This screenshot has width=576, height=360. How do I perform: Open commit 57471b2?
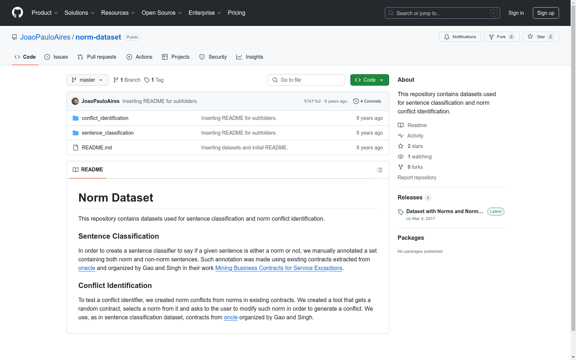click(312, 101)
